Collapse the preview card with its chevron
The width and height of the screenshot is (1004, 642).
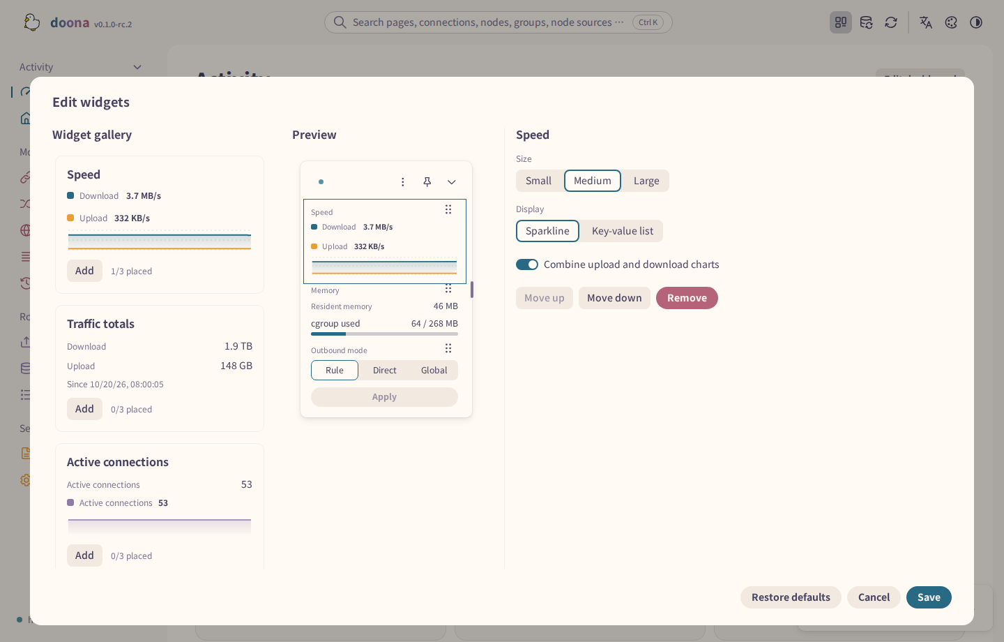coord(452,182)
